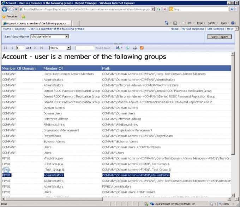Open the Safety menu

212,23
